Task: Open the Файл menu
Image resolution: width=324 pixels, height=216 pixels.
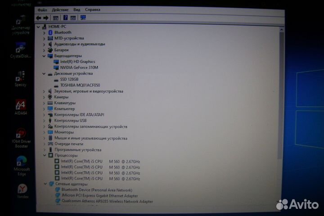Action: [42, 10]
